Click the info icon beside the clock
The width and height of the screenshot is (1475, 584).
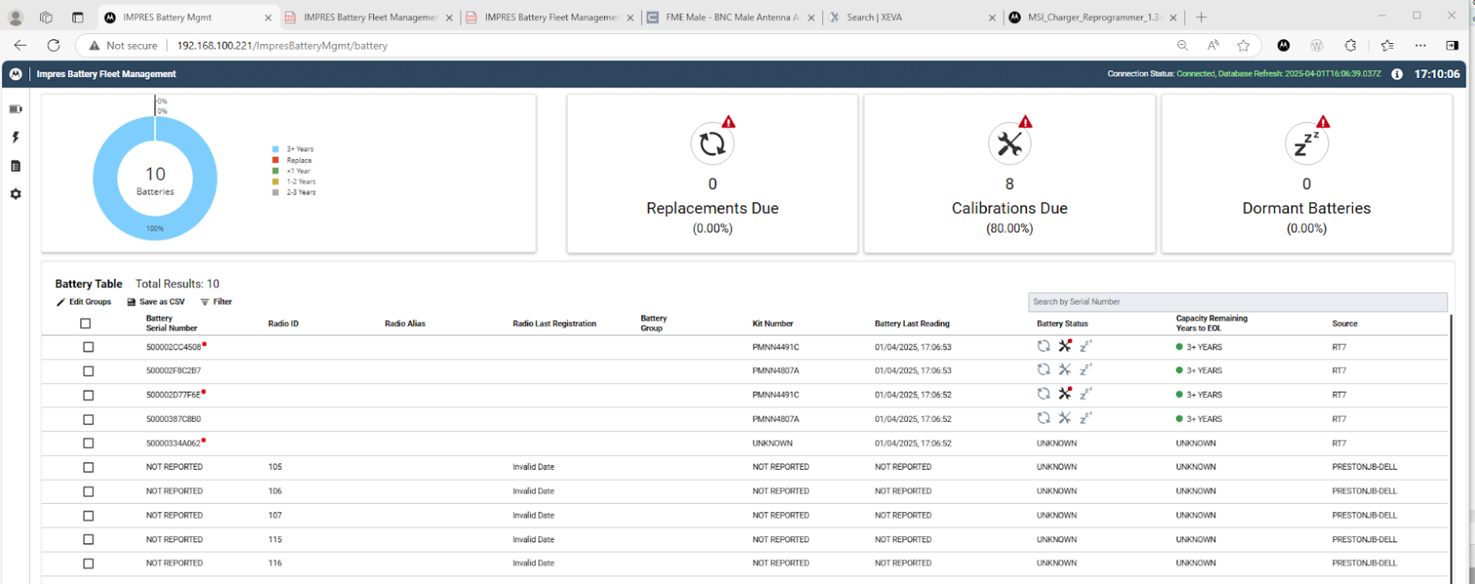(x=1397, y=74)
